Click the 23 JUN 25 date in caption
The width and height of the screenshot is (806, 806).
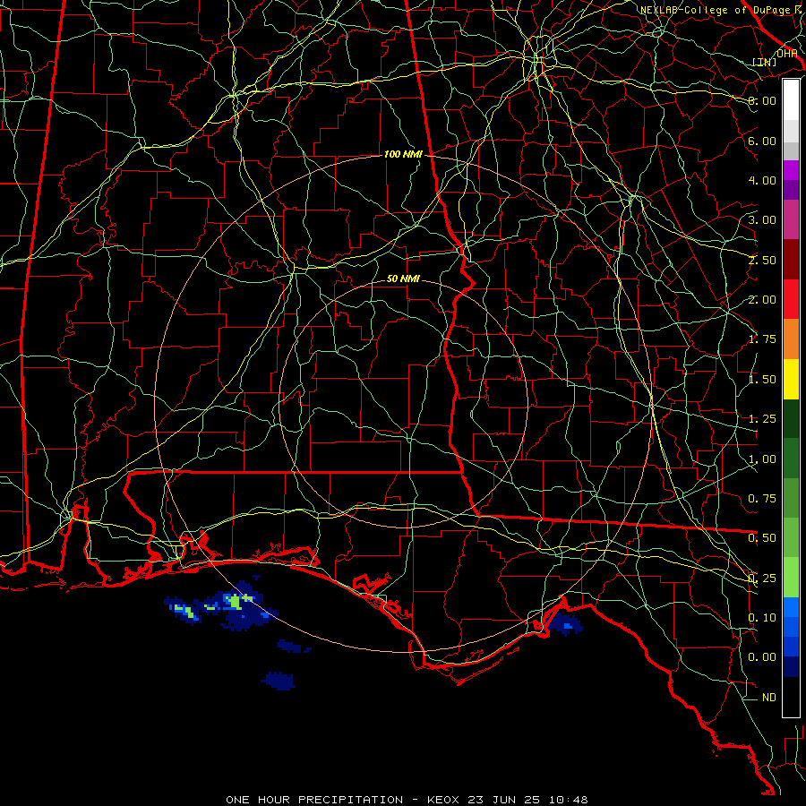point(503,800)
